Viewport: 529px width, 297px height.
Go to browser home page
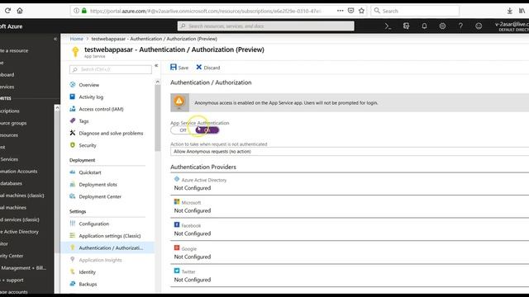pyautogui.click(x=20, y=11)
